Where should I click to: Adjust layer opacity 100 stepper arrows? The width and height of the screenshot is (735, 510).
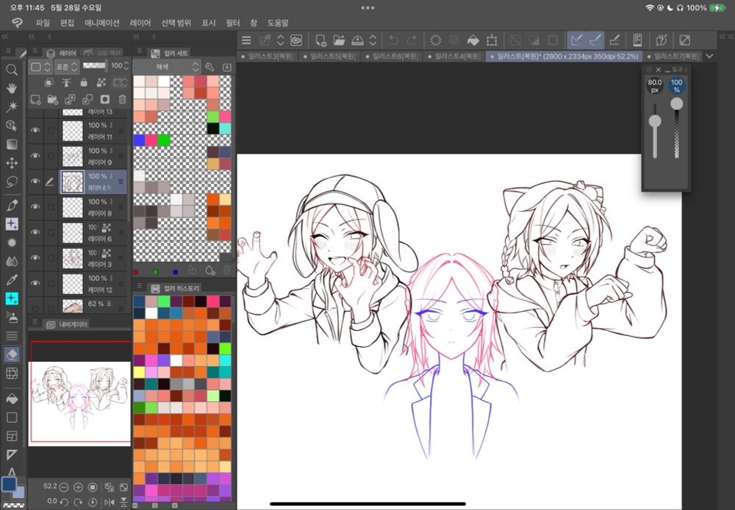point(126,66)
